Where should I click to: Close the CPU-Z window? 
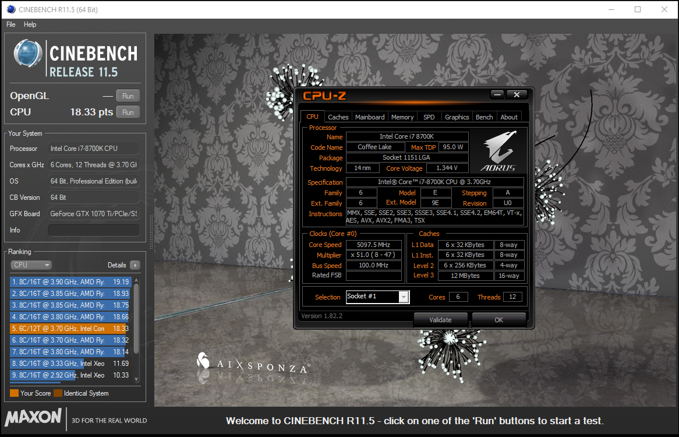(x=517, y=94)
